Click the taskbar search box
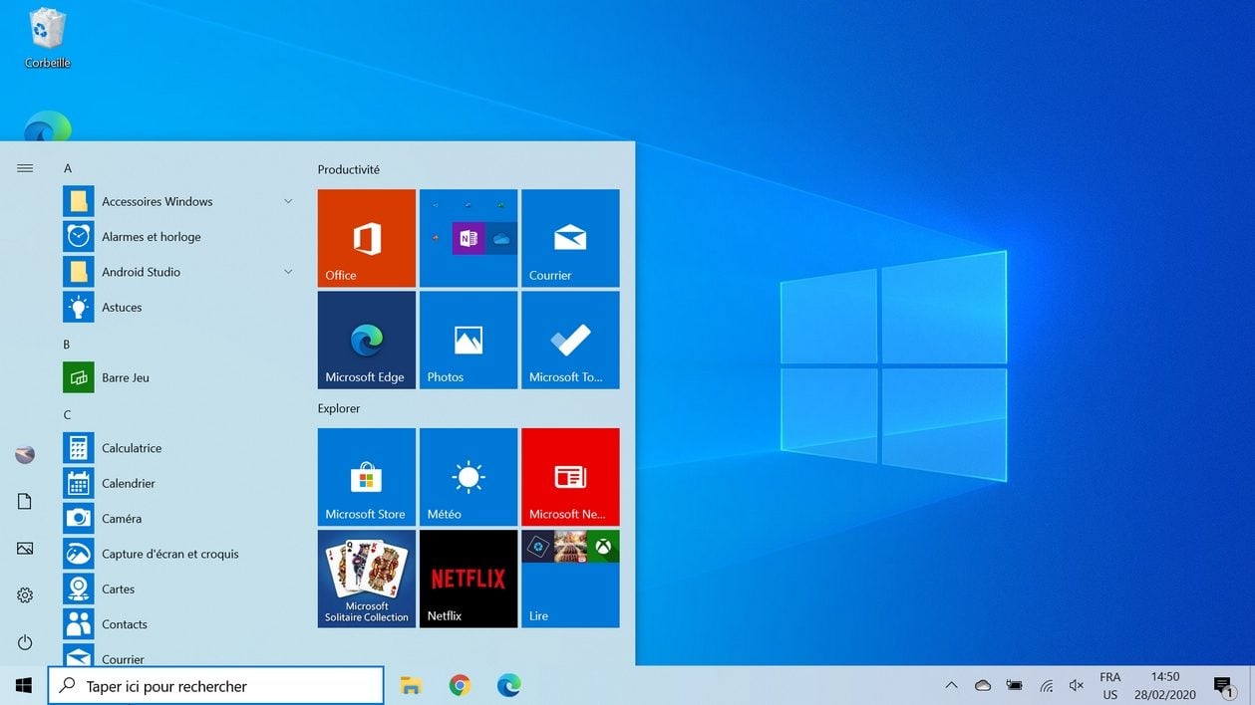1255x705 pixels. (x=216, y=686)
